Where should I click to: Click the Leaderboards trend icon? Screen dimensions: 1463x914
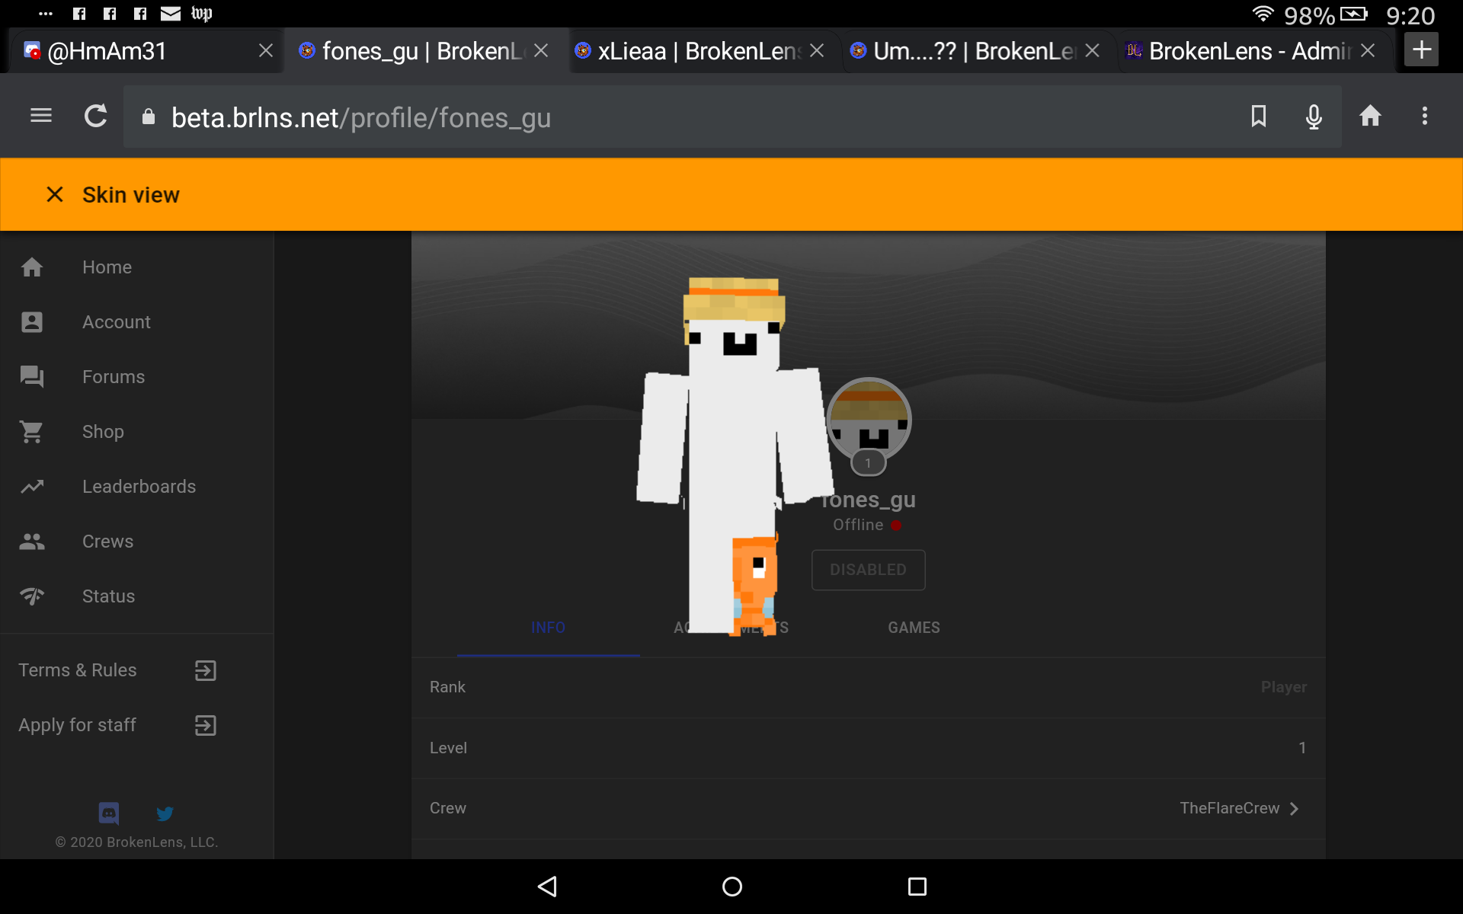(32, 487)
